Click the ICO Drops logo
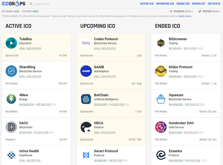Image resolution: width=223 pixels, height=165 pixels. point(13,4)
